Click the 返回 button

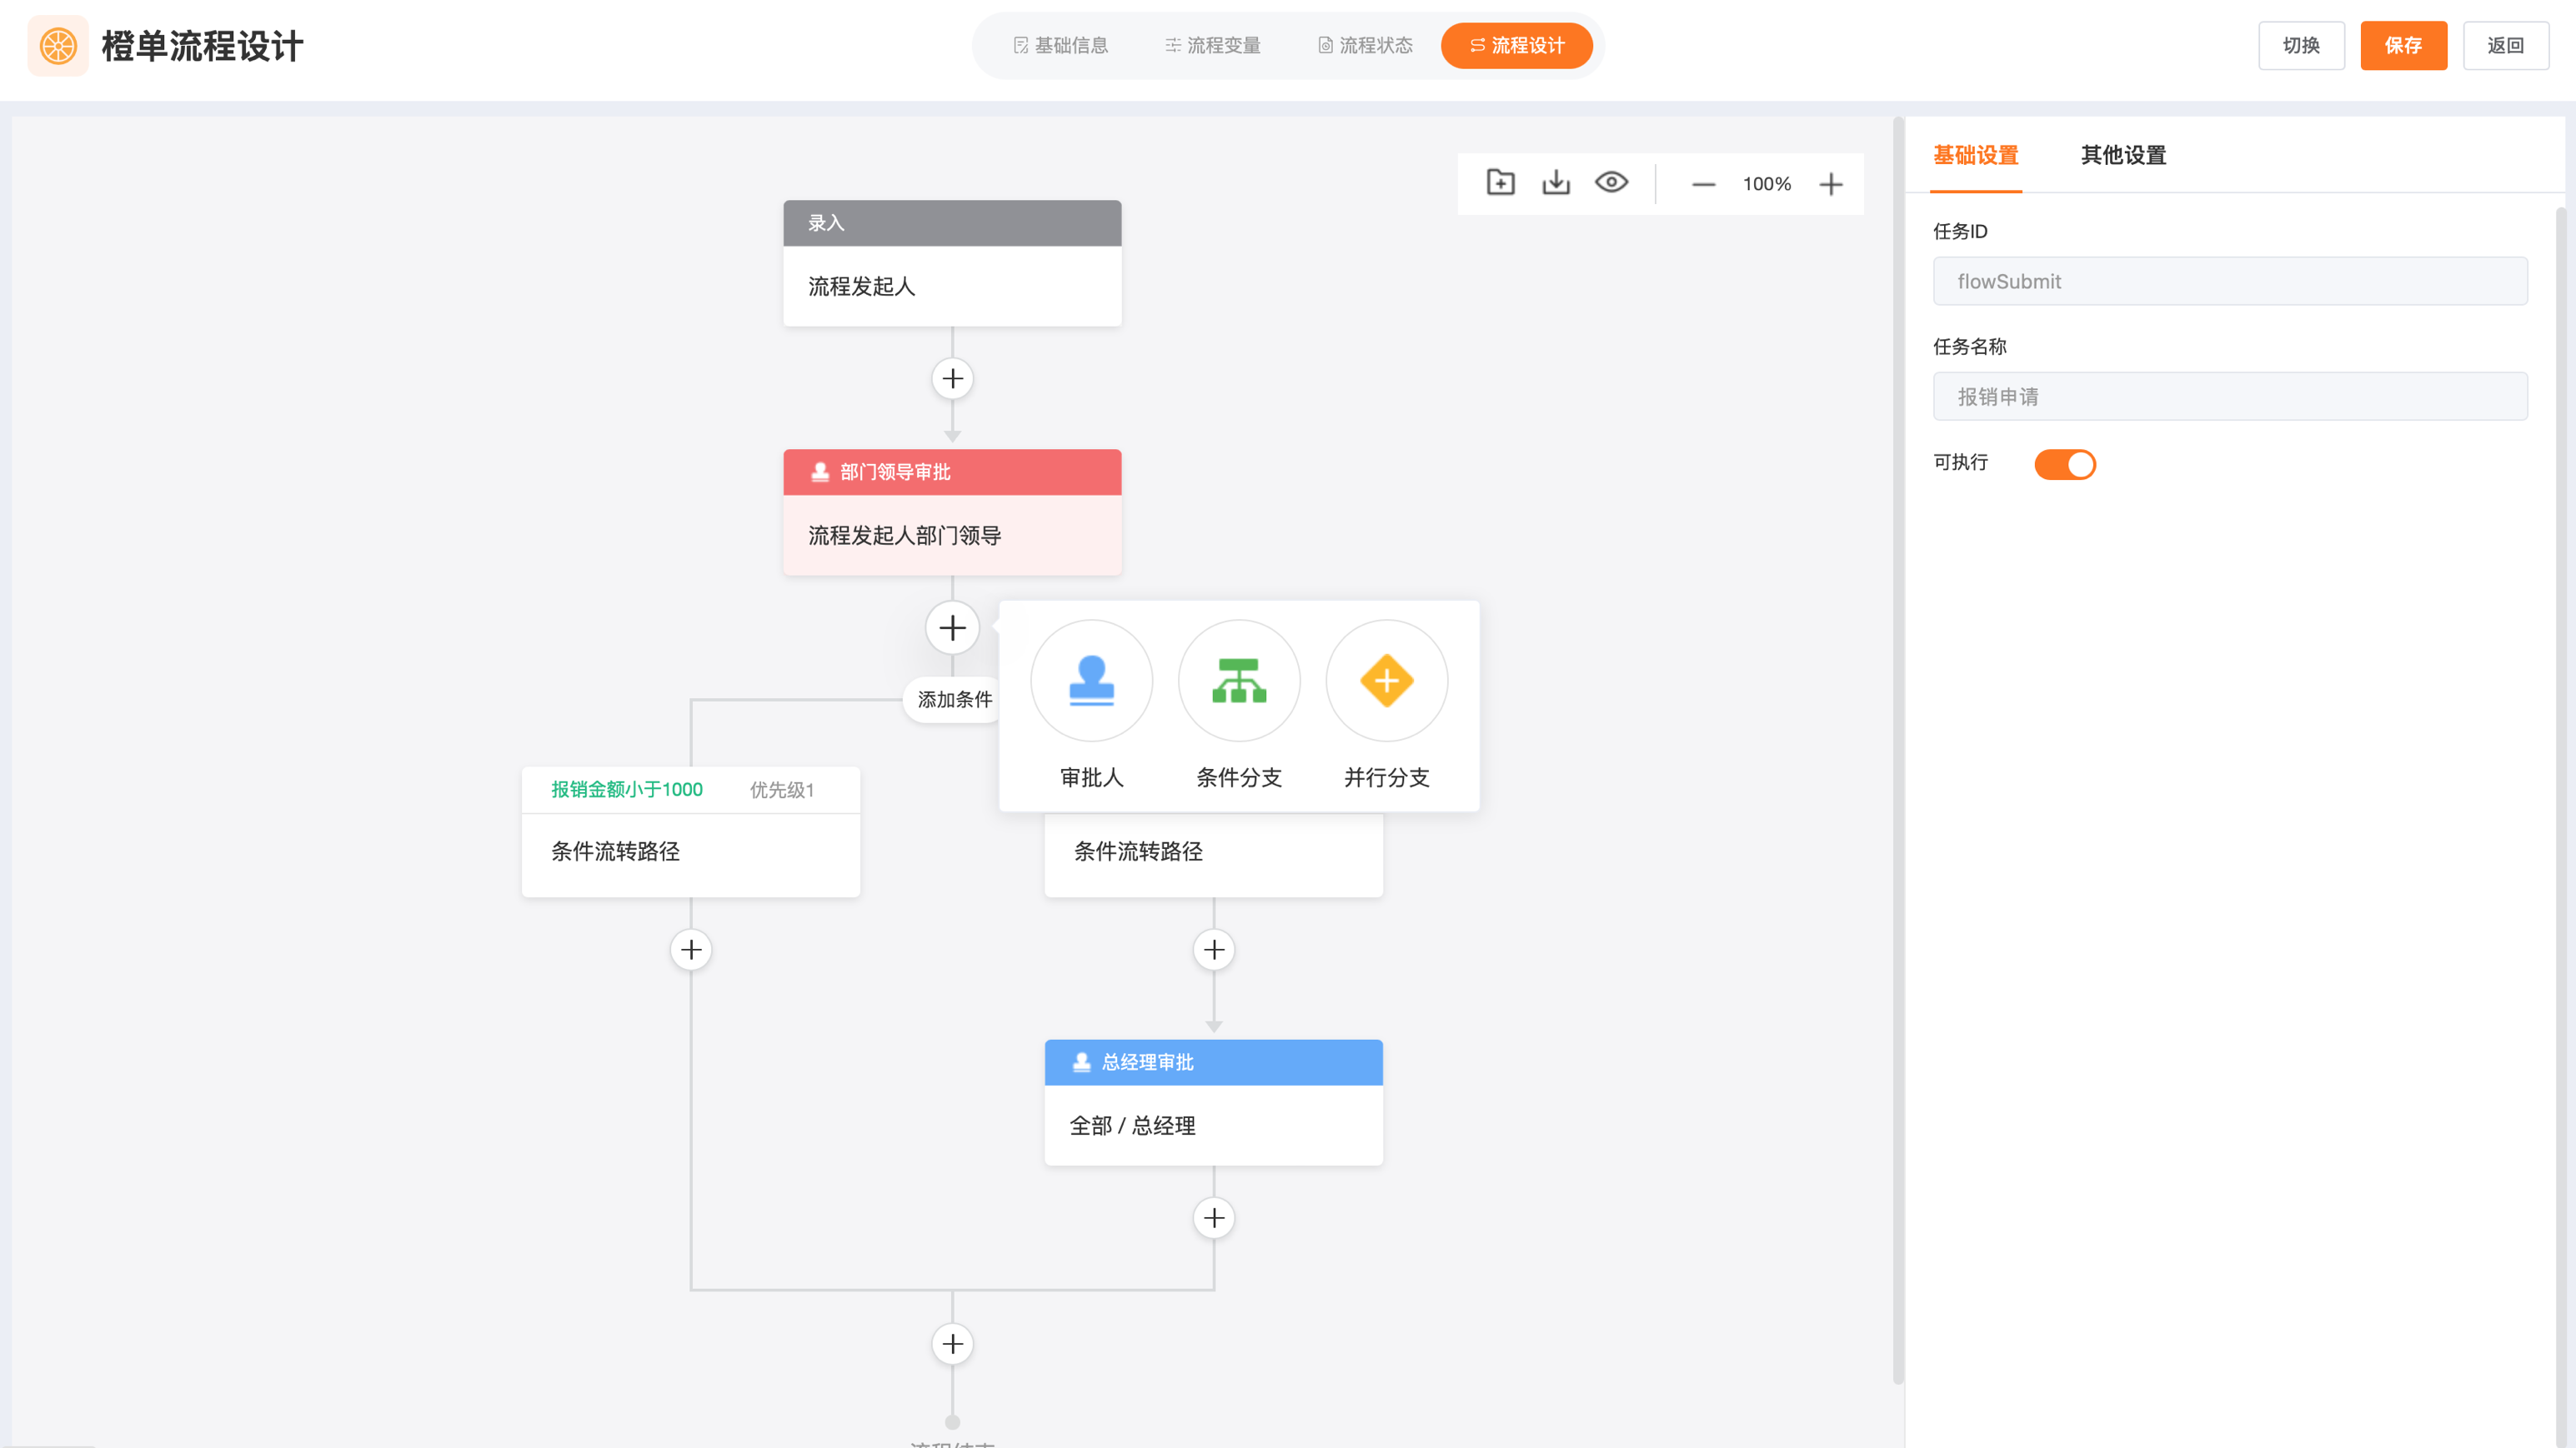[2506, 46]
